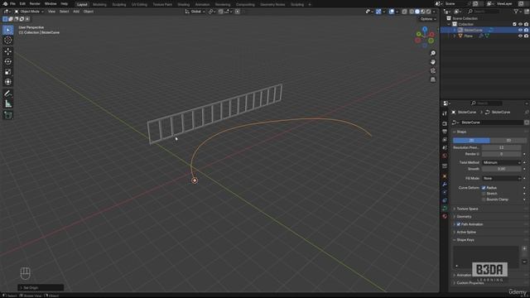This screenshot has height=298, width=530.
Task: Click the Z axis on navigation gizmo
Action: tap(425, 29)
